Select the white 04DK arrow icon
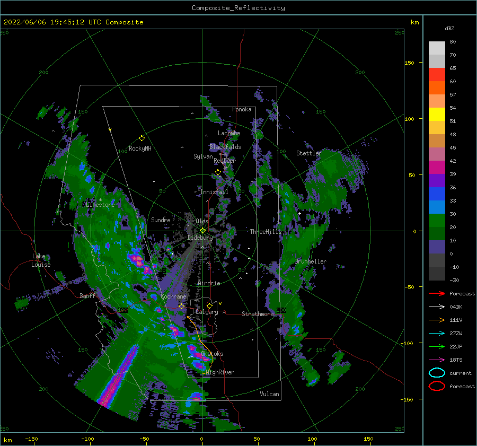 click(437, 307)
